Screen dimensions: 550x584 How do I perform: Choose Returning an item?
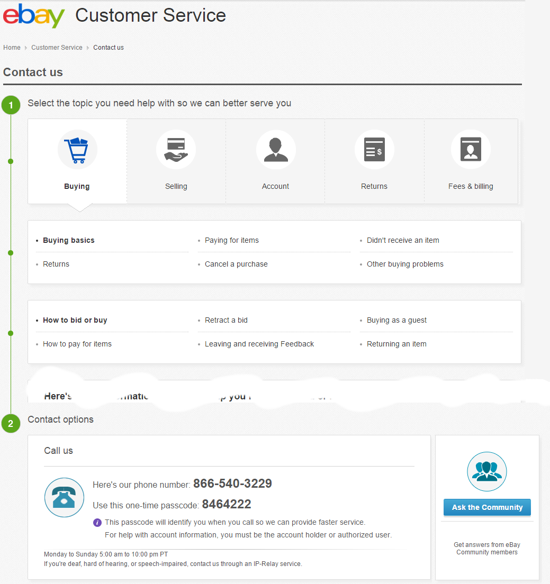[x=396, y=344]
